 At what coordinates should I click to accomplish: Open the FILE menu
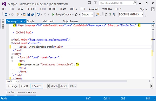(x=4, y=9)
